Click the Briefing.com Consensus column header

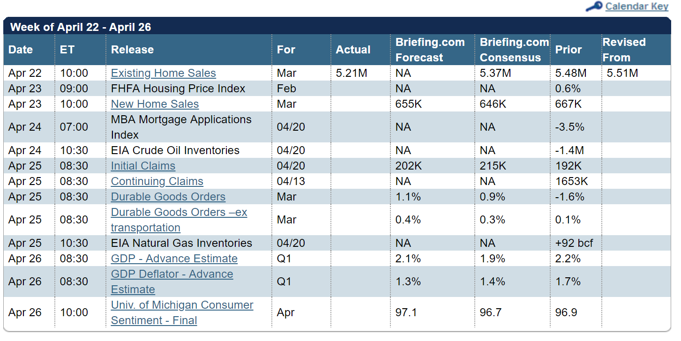point(514,50)
